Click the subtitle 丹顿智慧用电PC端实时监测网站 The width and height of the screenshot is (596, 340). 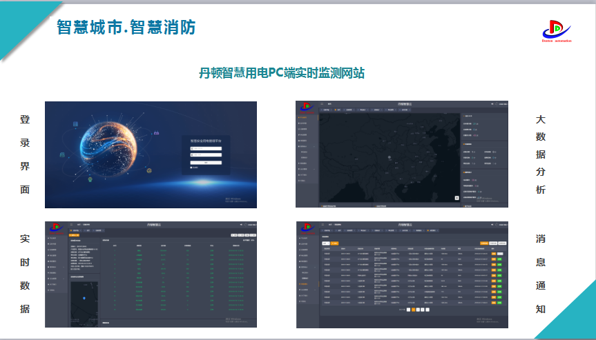point(282,72)
